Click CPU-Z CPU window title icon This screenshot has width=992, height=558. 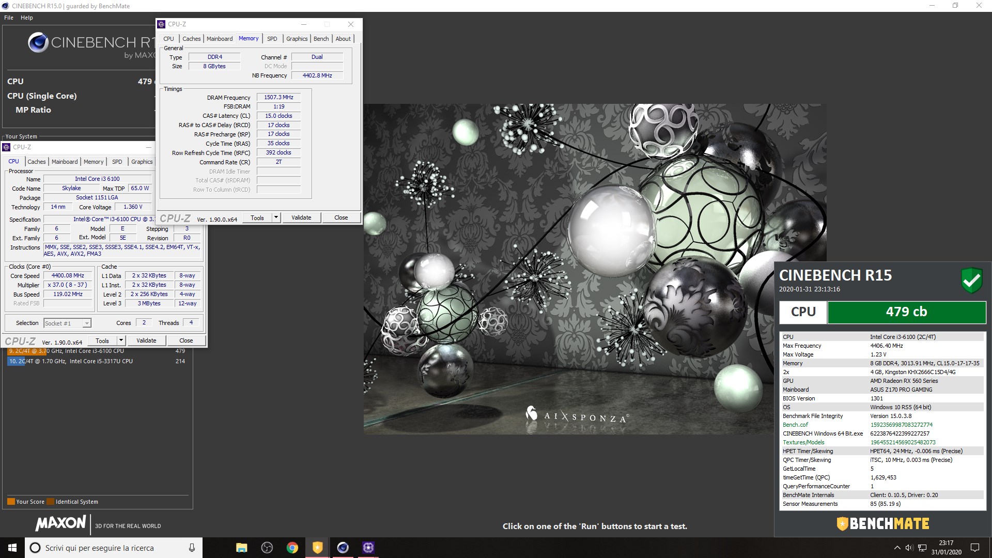(x=7, y=147)
